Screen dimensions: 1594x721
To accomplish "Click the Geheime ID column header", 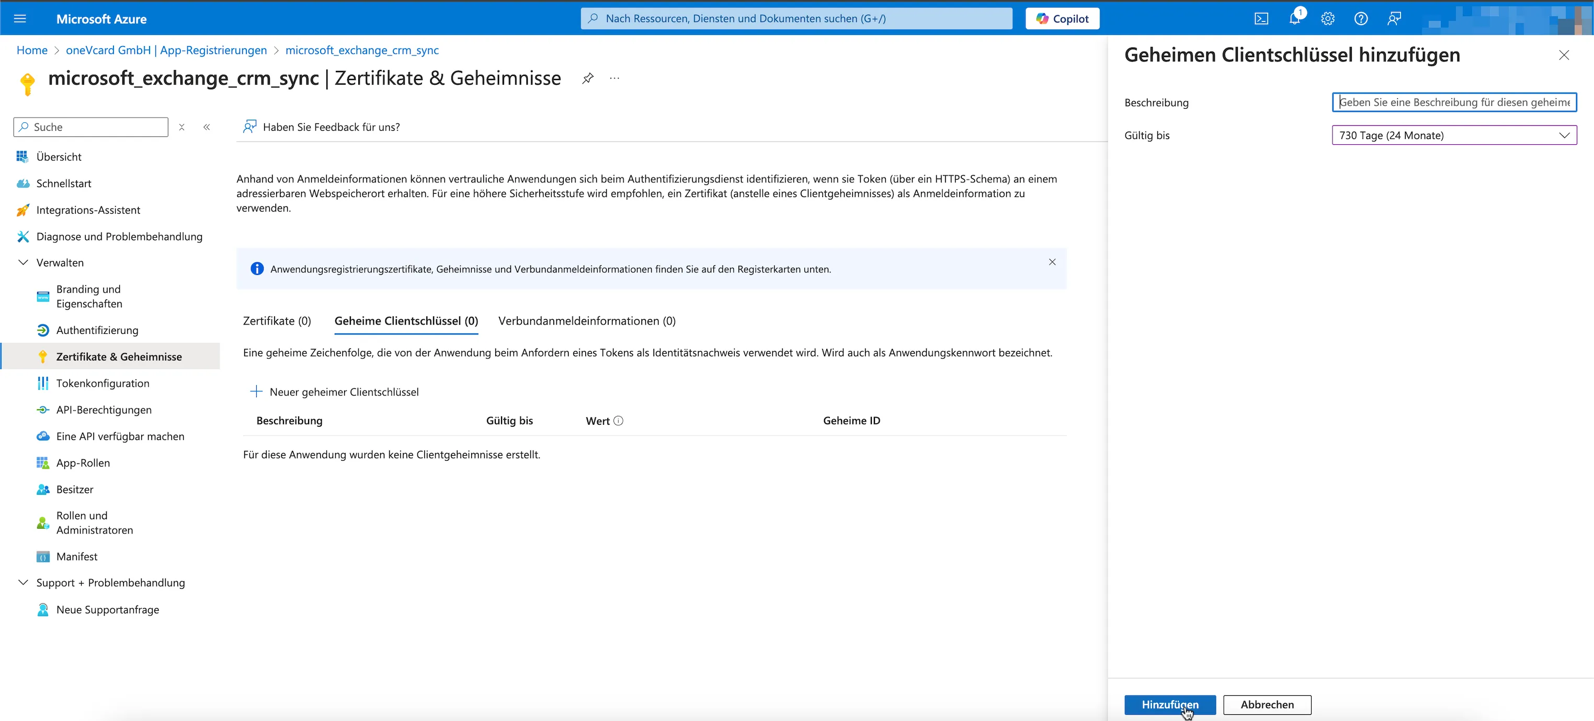I will coord(851,421).
